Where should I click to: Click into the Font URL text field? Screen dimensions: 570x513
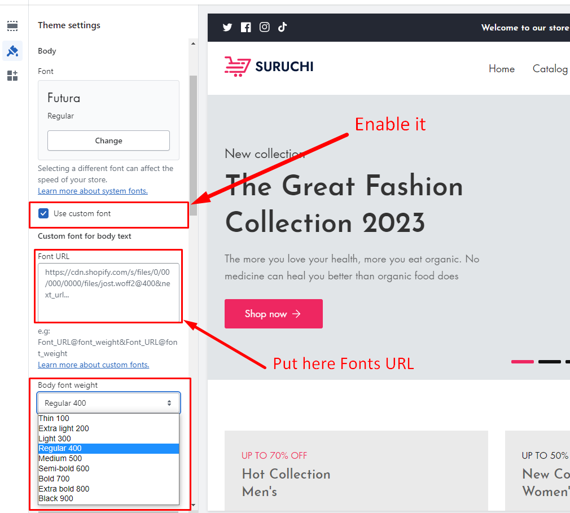pos(108,292)
